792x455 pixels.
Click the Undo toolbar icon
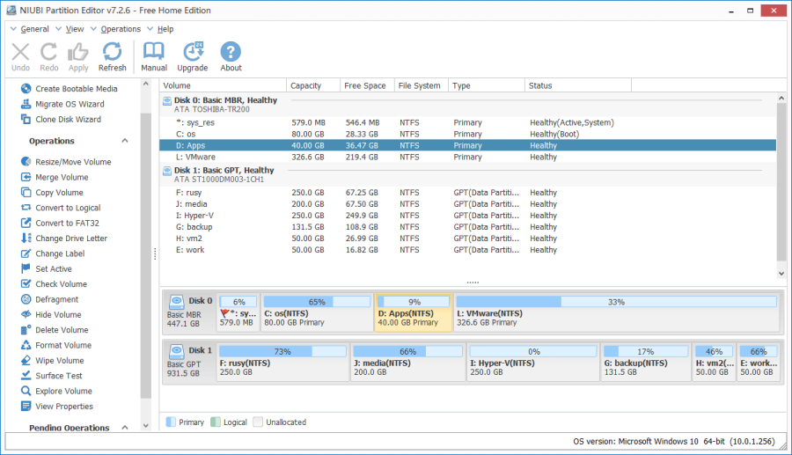[x=21, y=57]
